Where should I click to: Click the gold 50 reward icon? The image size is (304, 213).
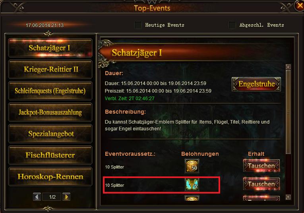(192, 166)
